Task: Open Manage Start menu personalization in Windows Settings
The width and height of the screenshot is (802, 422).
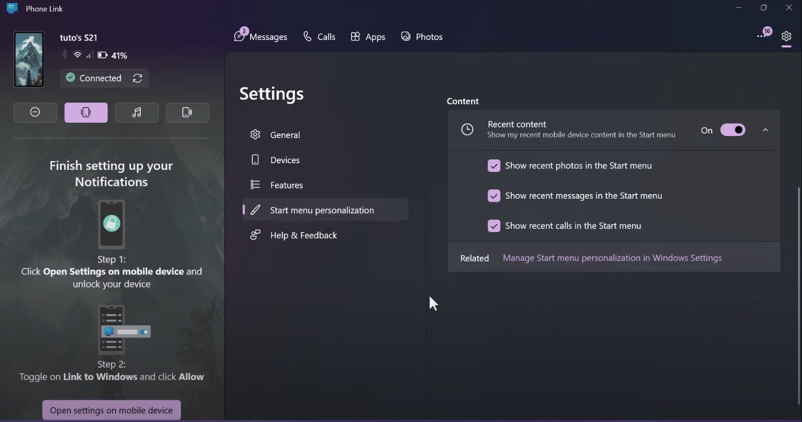Action: coord(612,258)
